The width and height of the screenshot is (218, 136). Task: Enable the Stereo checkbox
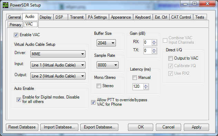pyautogui.click(x=99, y=86)
